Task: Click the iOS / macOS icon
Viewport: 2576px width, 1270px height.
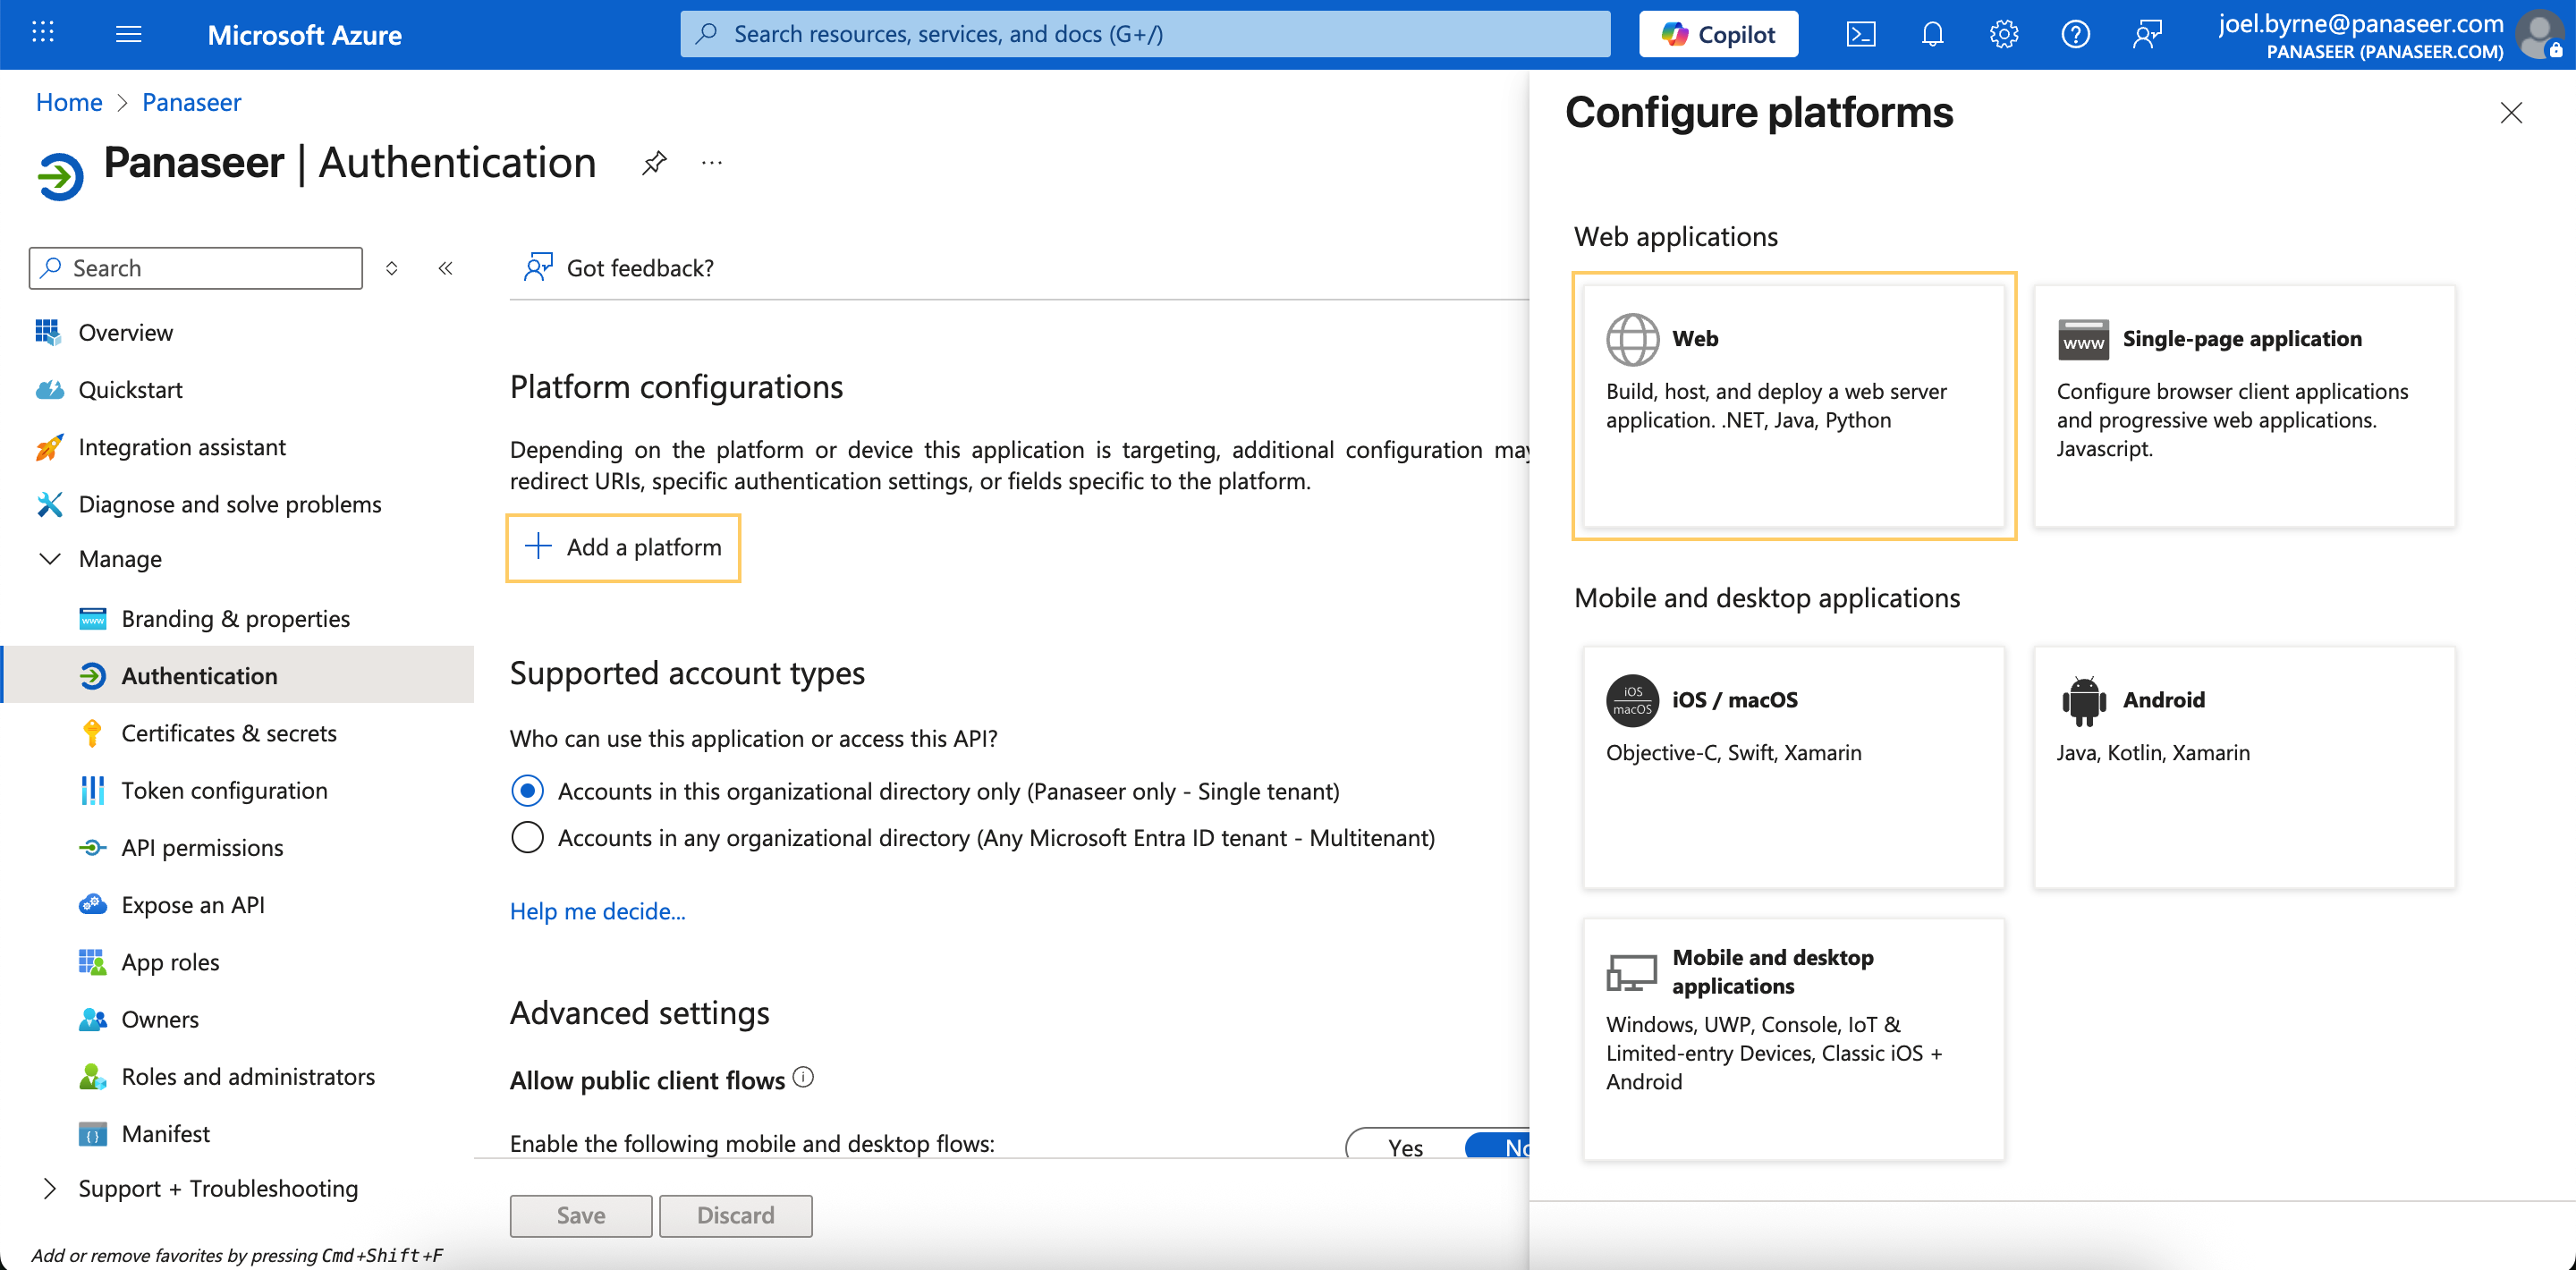Action: click(x=1632, y=700)
